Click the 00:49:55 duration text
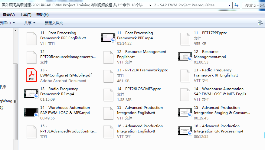265x150 pixels. click(x=47, y=118)
